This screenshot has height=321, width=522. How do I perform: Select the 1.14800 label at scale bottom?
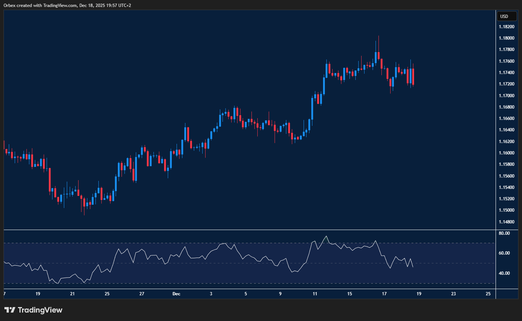(x=507, y=221)
